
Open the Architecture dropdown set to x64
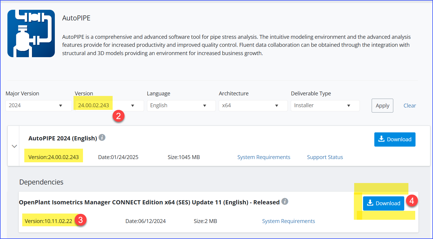pyautogui.click(x=253, y=105)
